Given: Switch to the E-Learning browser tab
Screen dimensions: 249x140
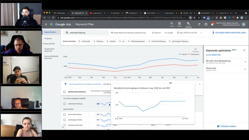Looking at the screenshot, I should [115, 13].
